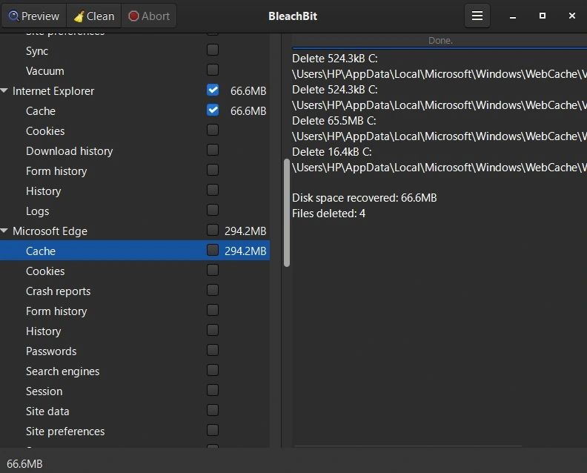Select the Microsoft Edge label
This screenshot has width=587, height=473.
tap(50, 231)
